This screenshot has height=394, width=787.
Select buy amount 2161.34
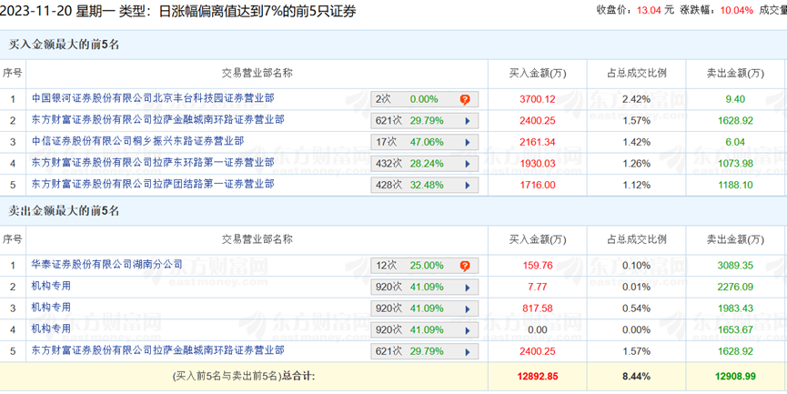pos(538,143)
